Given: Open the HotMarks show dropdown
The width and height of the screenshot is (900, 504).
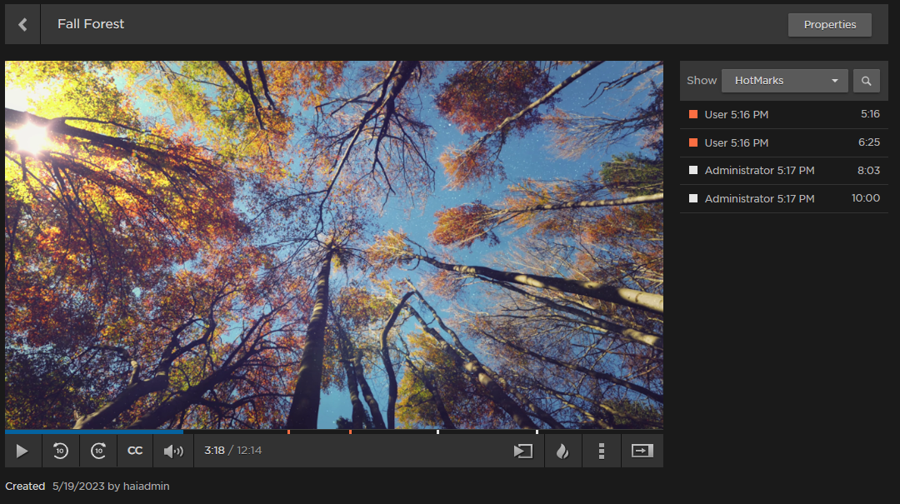Looking at the screenshot, I should click(x=784, y=81).
